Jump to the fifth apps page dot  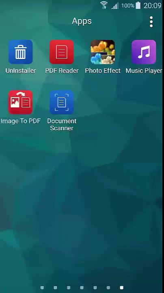95,287
